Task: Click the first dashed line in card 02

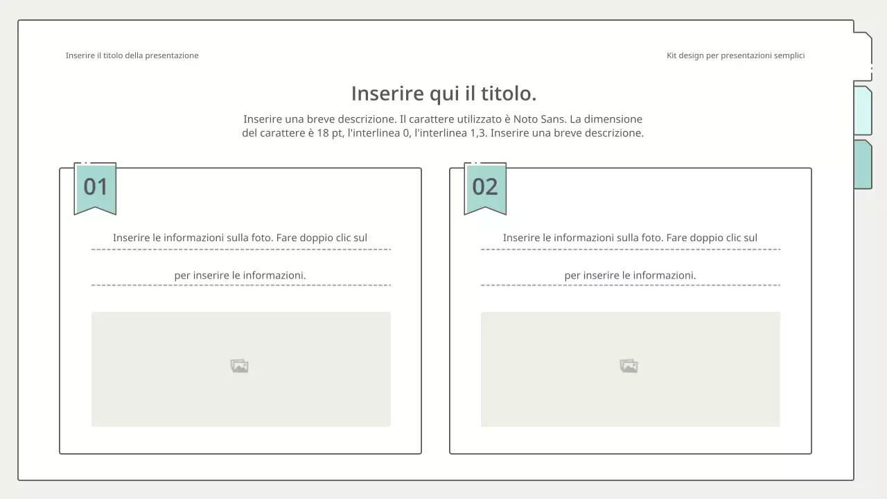Action: click(x=630, y=249)
